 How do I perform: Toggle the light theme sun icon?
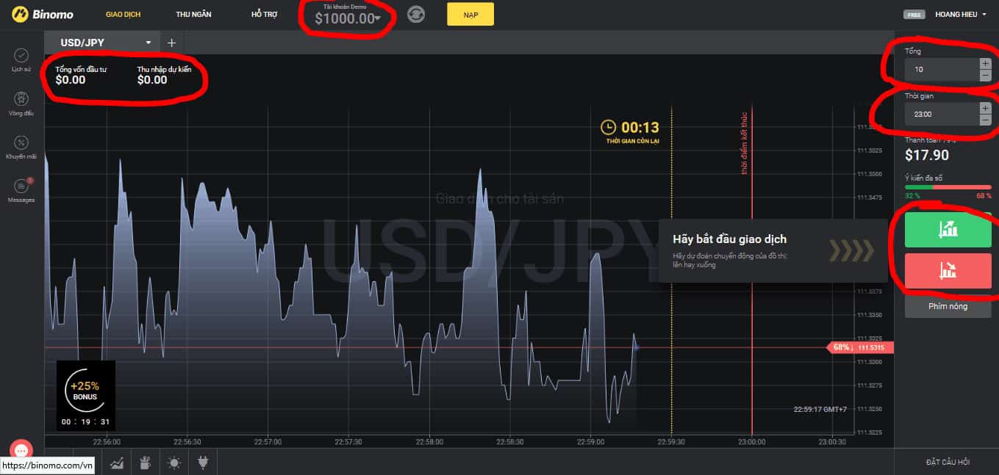tap(173, 463)
